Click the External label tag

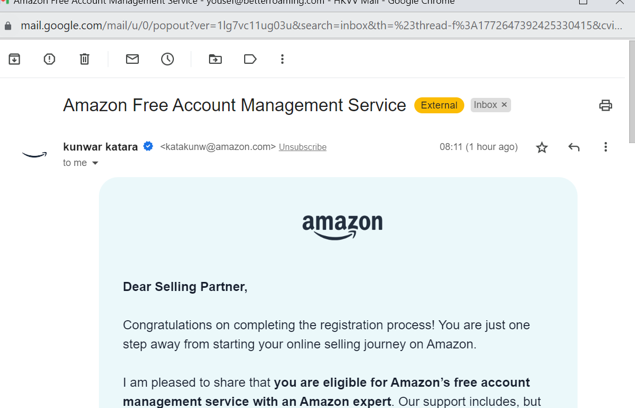tap(439, 105)
